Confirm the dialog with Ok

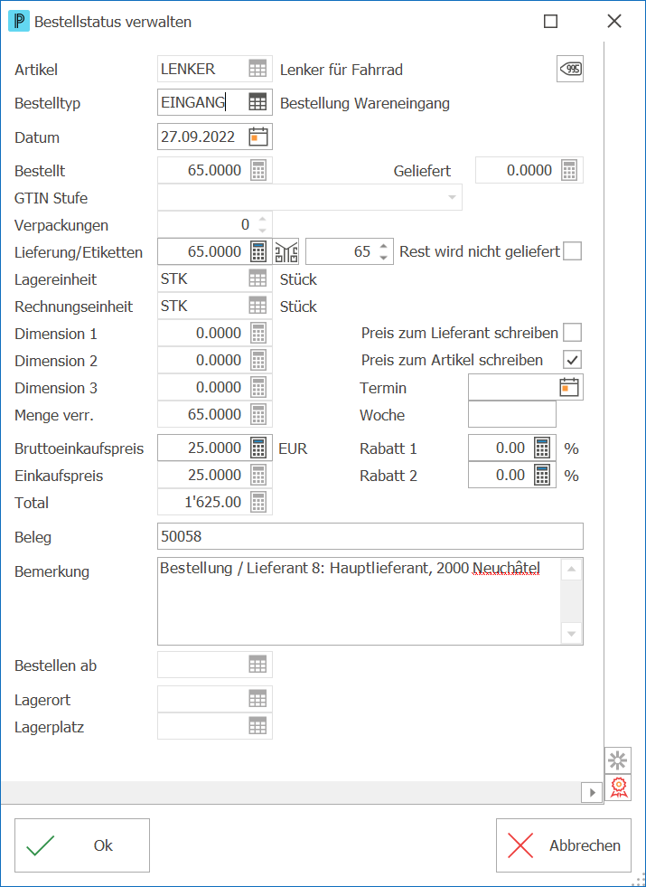coord(82,845)
